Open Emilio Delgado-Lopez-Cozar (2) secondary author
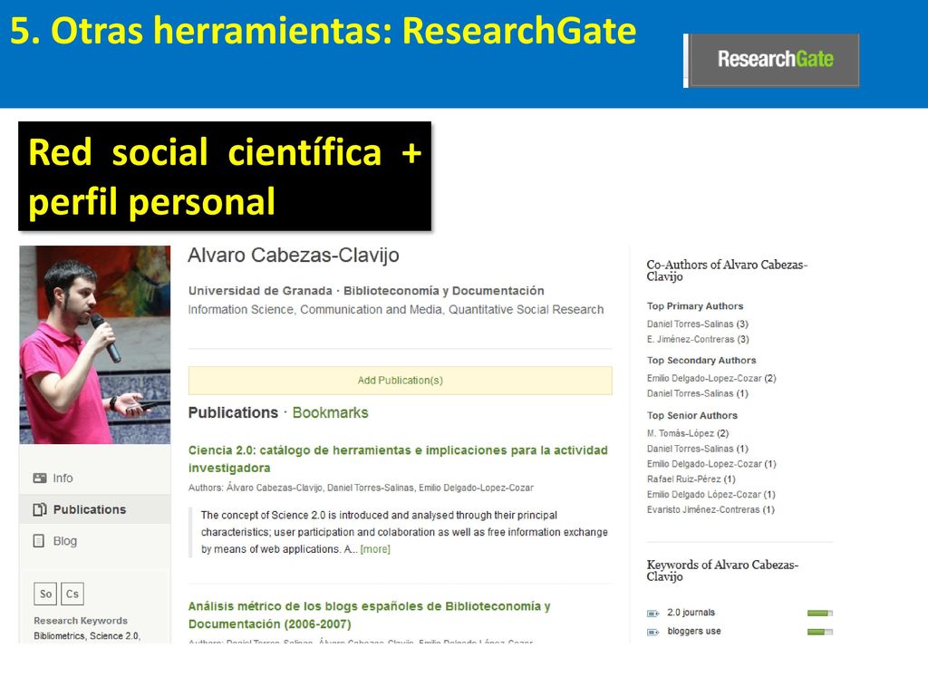Image resolution: width=928 pixels, height=696 pixels. [711, 378]
